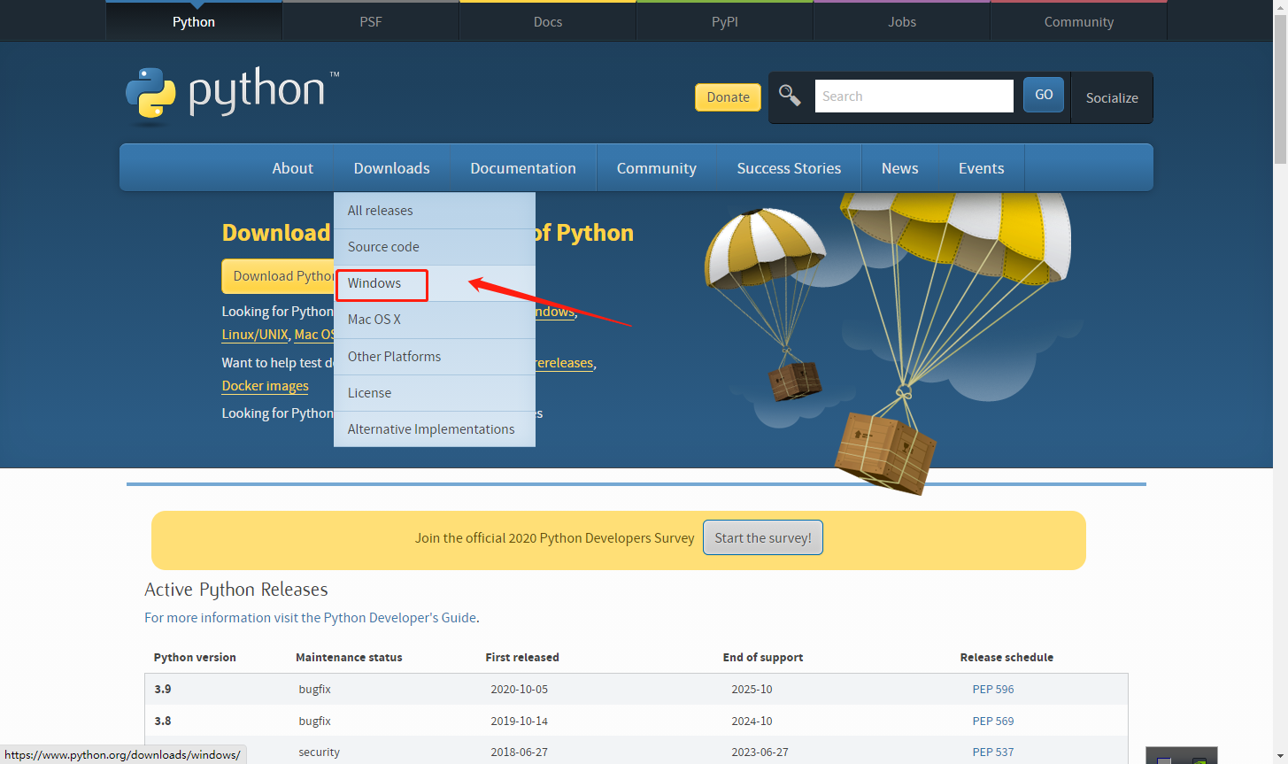Click the Start the survey! button
The image size is (1288, 764).
point(763,537)
